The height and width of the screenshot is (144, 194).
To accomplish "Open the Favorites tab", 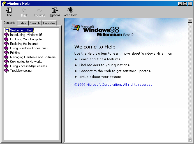I will (49, 23).
